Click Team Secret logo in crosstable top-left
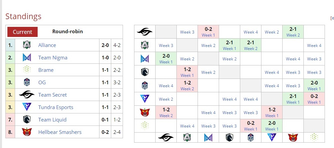Screen dimensions: 334x148 point(145,32)
